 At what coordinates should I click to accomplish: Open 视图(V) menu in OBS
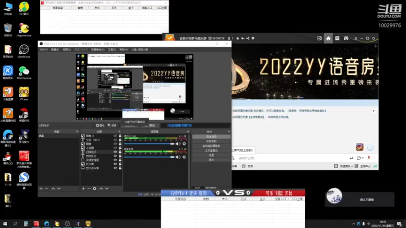[66, 49]
